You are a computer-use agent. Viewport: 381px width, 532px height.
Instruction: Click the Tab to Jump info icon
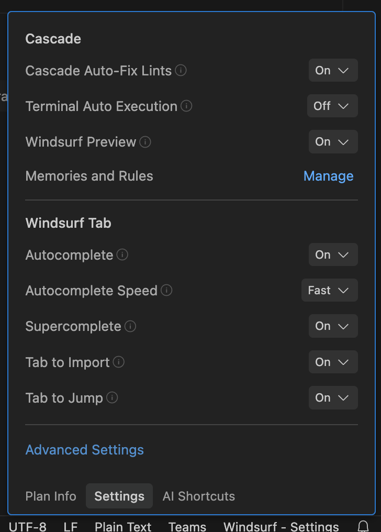[x=112, y=398]
